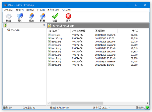Click the size value 10,738
This screenshot has width=152, height=112.
tap(134, 62)
